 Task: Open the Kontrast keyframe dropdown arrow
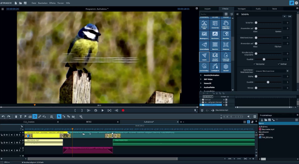pyautogui.click(x=224, y=100)
